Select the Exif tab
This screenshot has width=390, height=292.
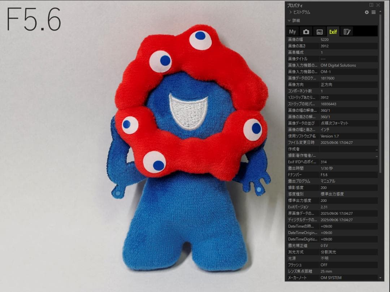pyautogui.click(x=333, y=32)
